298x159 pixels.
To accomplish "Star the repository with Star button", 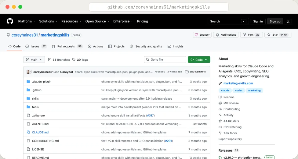I will tap(278, 35).
